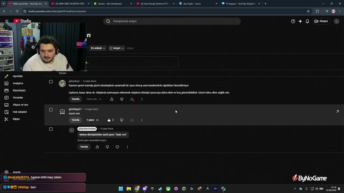This screenshot has width=344, height=193.
Task: Switch to the '#1 kopyası - YouTube Küçük' tab
Action: [x=241, y=4]
